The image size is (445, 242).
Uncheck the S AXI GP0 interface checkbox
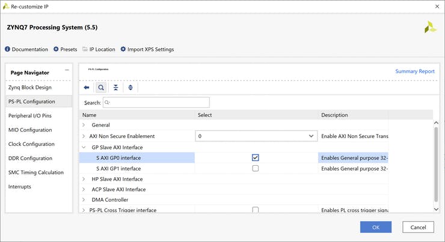(x=256, y=158)
